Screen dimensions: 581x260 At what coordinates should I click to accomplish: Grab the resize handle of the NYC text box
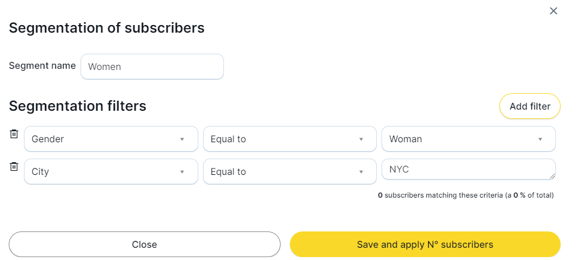pos(552,177)
